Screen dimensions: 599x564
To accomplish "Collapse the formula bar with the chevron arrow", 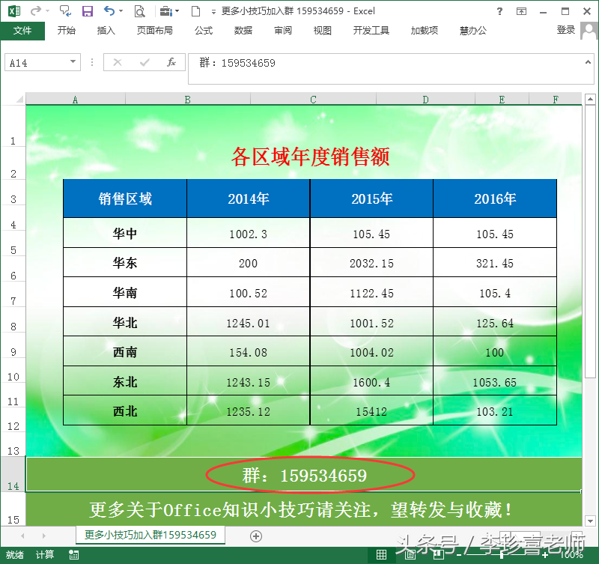I will point(588,62).
